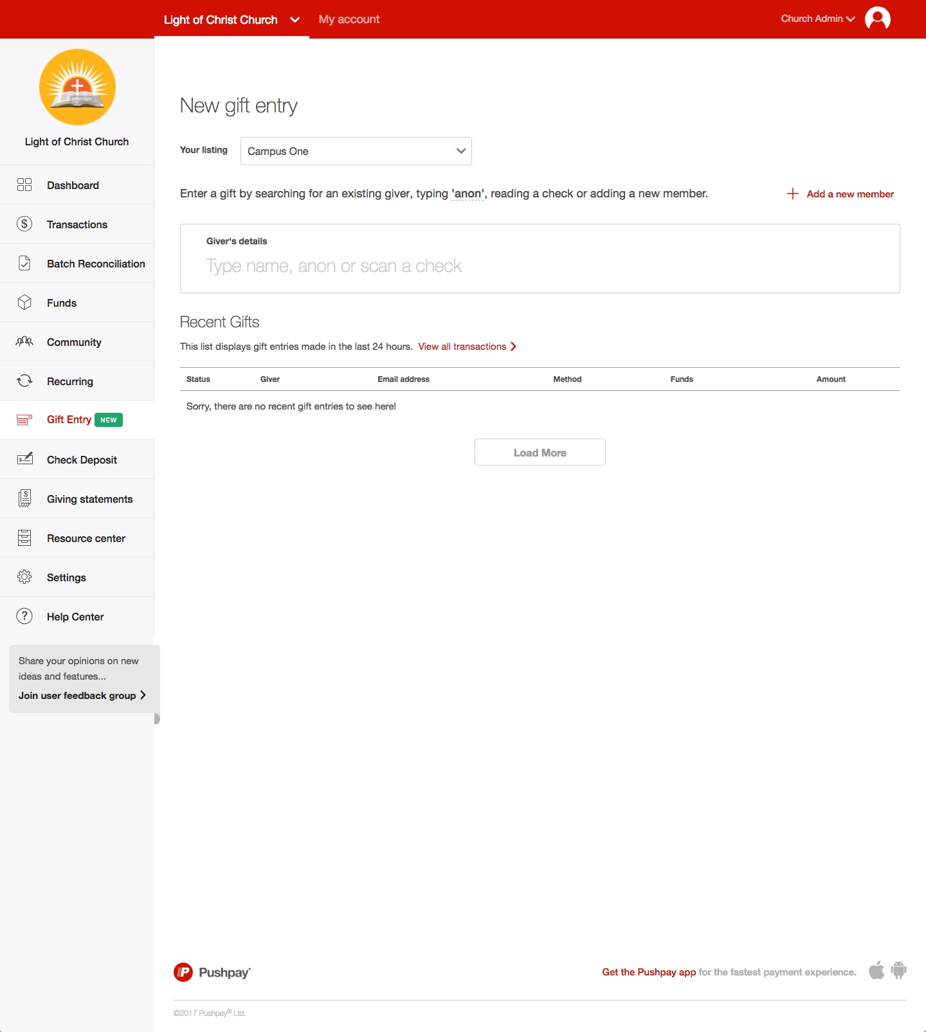
Task: Click the Help Center question mark icon
Action: [24, 616]
